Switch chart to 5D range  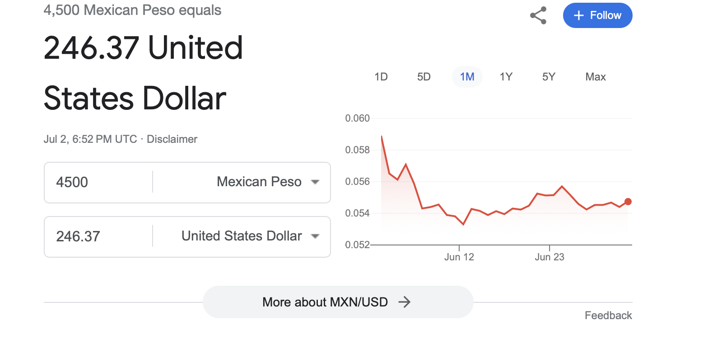[424, 77]
